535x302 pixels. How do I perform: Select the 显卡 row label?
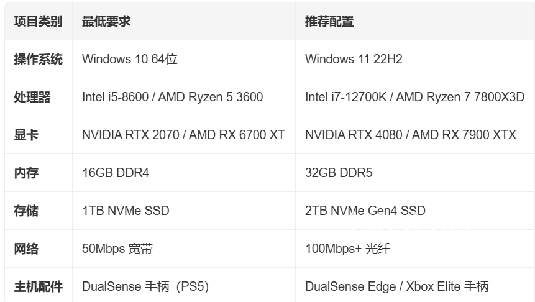(x=39, y=135)
